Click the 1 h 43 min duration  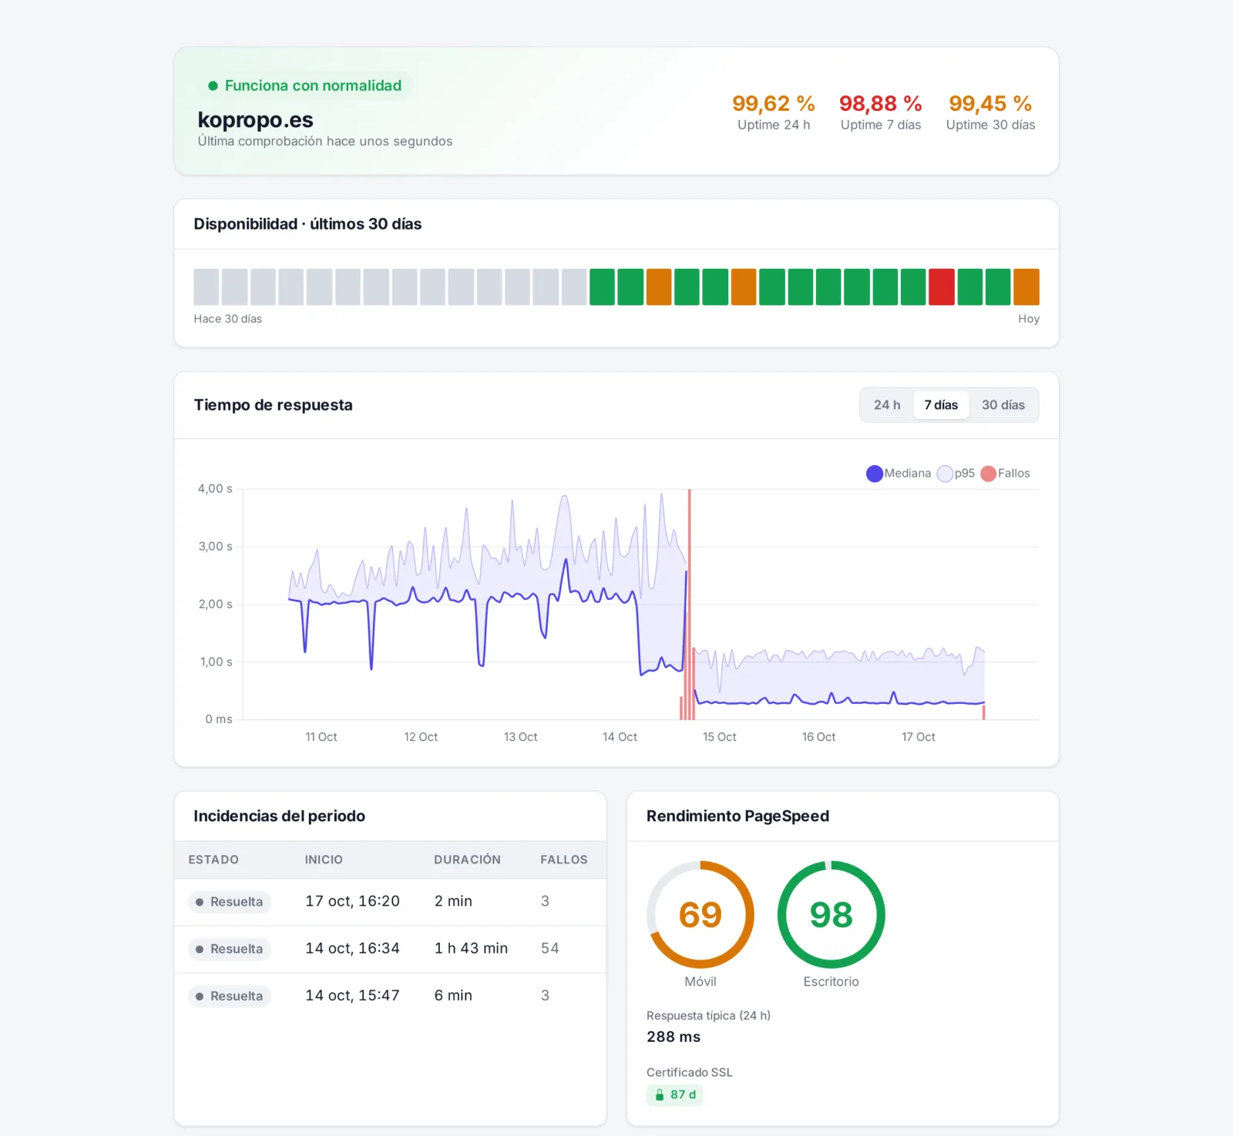[471, 949]
